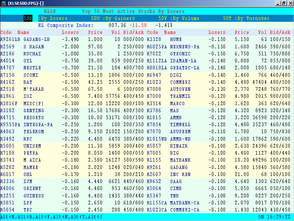Select the GTRONIC stock name
294x221 pixels.
pyautogui.click(x=181, y=54)
